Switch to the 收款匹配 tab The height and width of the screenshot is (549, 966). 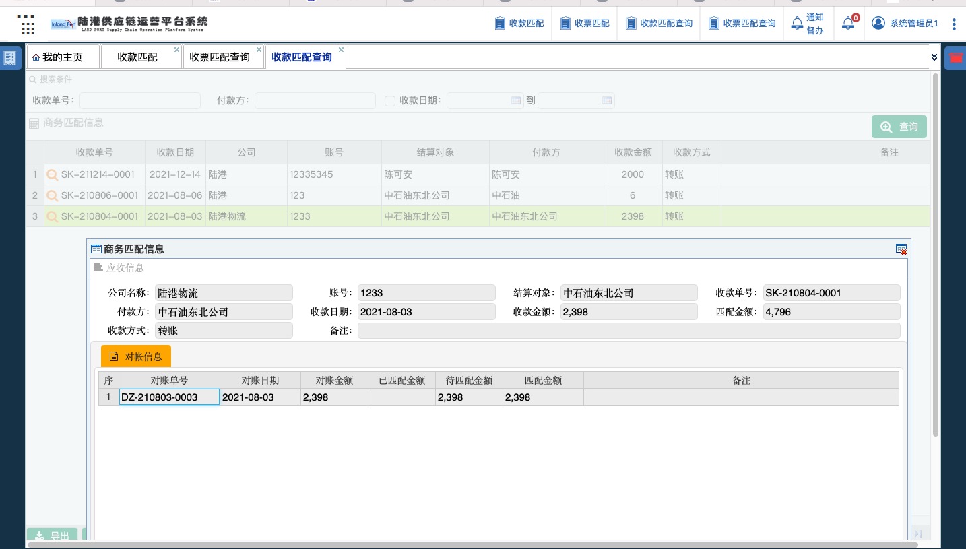(137, 57)
